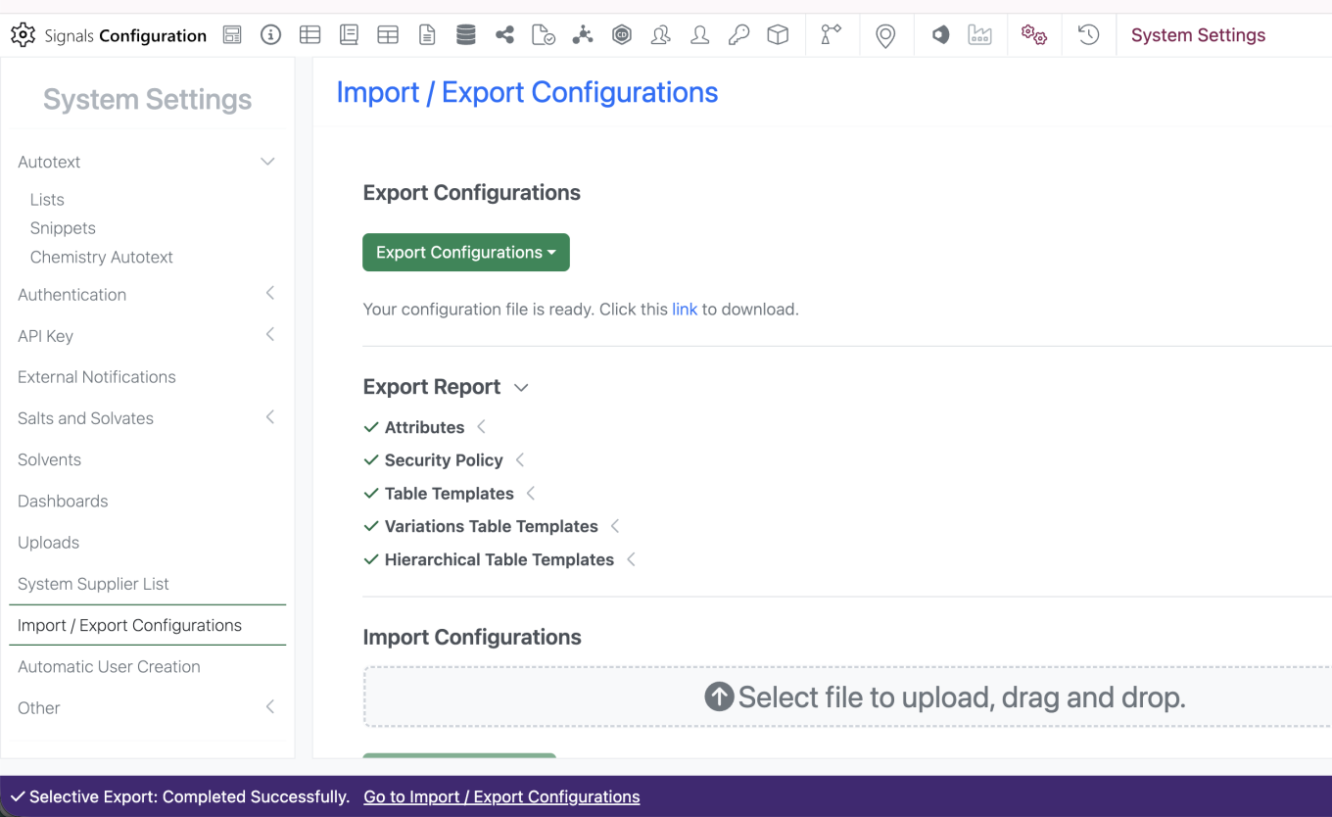Expand the Authentication sidebar section
1332x817 pixels.
[x=270, y=294]
